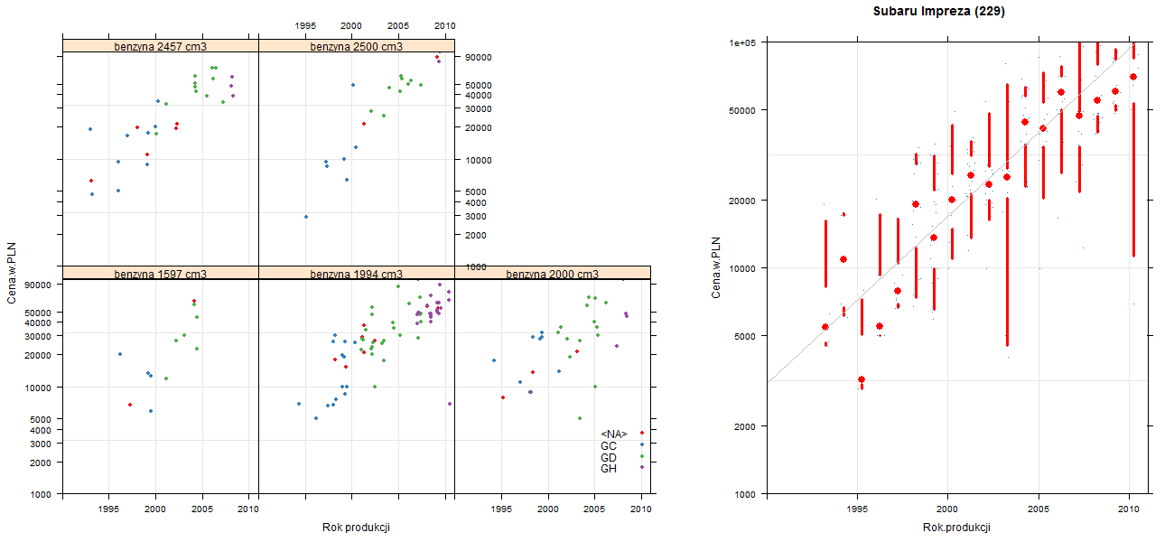Click the lowest red median point in the Subaru Impreza plot
This screenshot has height=542, width=1174.
coord(862,379)
